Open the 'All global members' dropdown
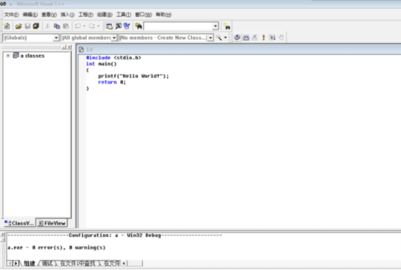Screen dimensions: 401x270 [x=114, y=38]
